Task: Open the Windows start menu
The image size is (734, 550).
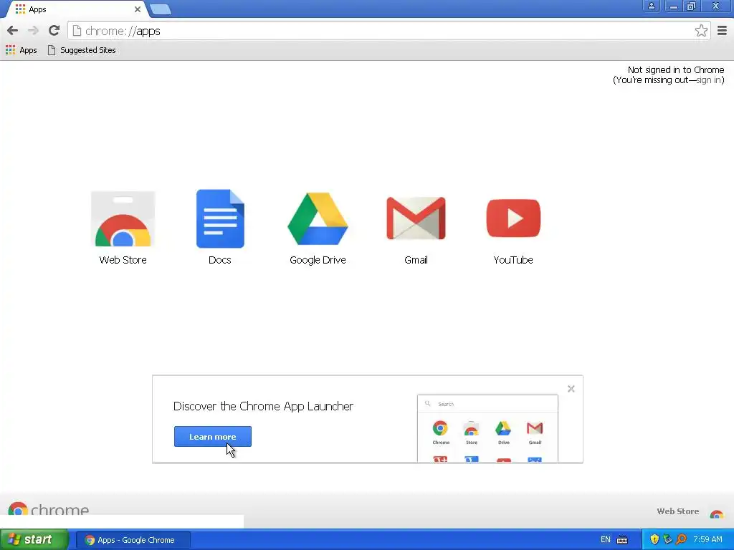Action: pyautogui.click(x=34, y=540)
